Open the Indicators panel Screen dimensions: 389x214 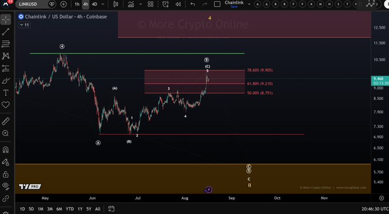click(131, 4)
